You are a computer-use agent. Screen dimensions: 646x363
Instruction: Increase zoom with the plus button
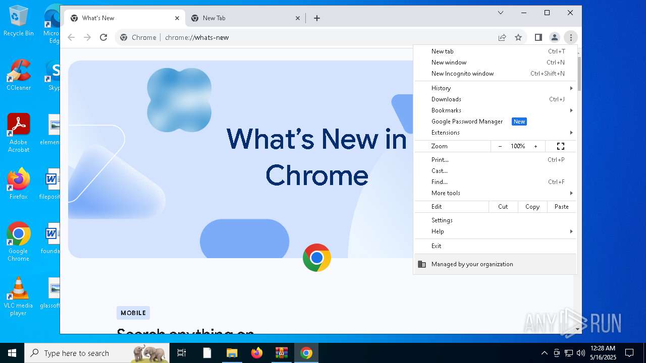(x=535, y=146)
